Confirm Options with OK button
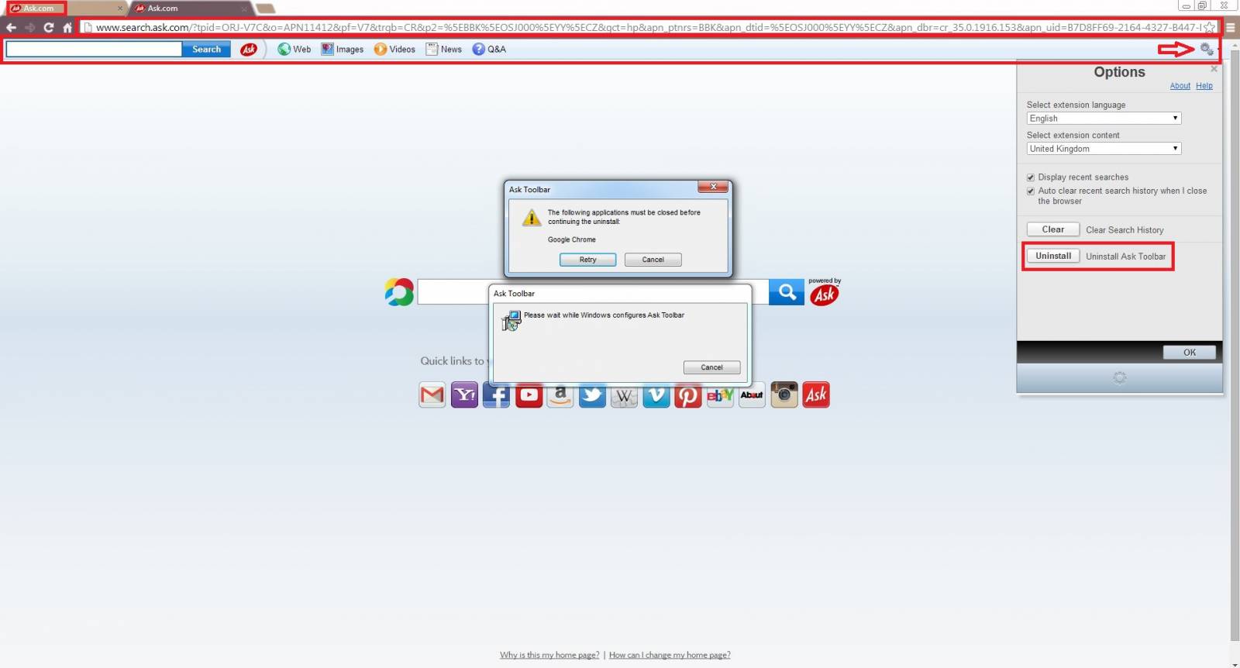 1189,353
